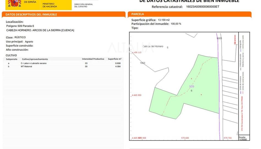Click cadastral reference 16023A509000060000ET
The width and height of the screenshot is (261, 149).
203,7
